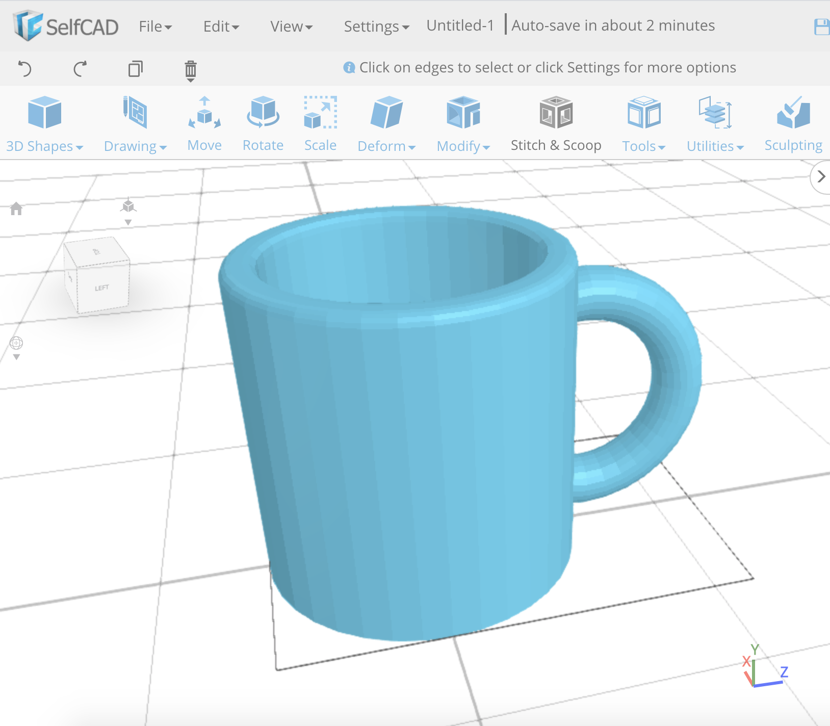Click the LEFT face of view cube

coord(102,288)
